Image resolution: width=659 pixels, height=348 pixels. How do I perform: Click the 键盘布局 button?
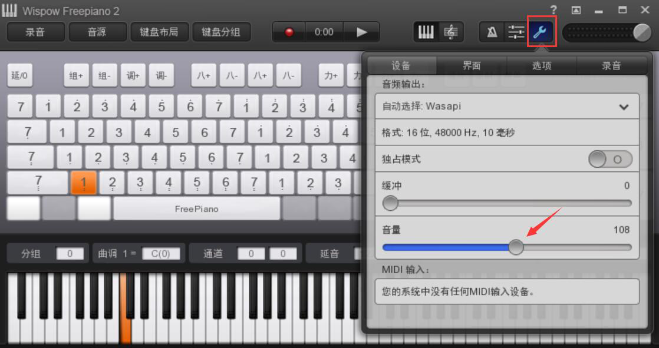point(159,32)
